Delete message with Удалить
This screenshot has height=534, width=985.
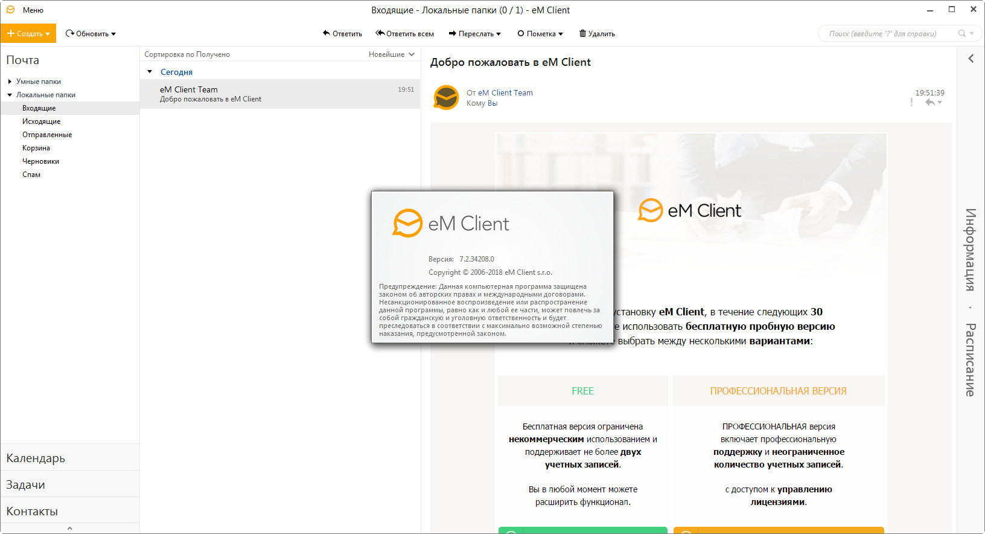point(597,34)
